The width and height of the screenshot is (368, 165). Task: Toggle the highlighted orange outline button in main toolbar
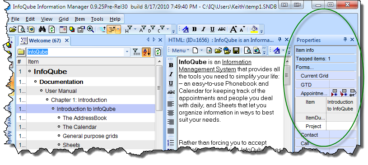point(111,29)
